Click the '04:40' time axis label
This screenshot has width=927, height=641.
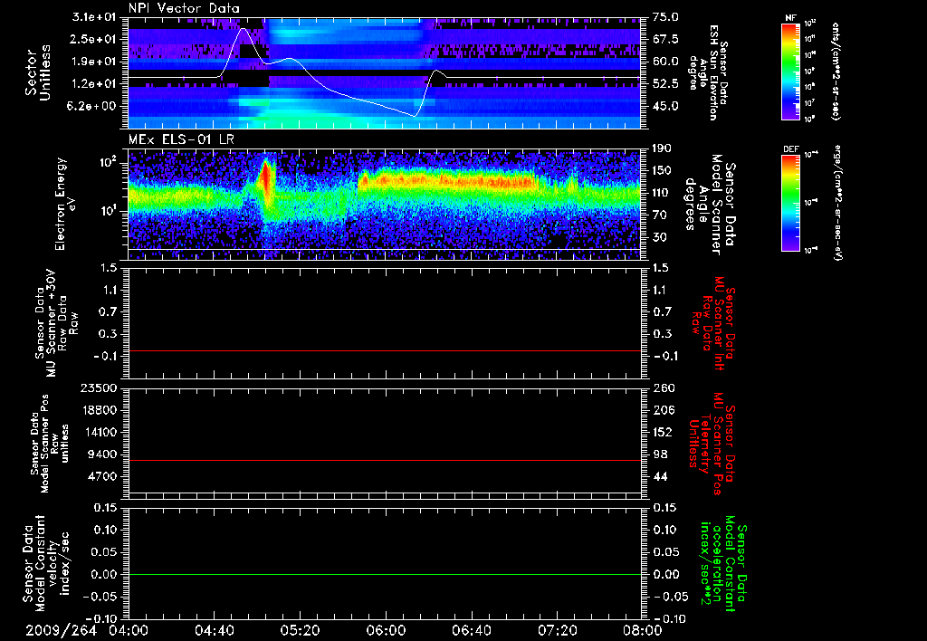click(215, 630)
